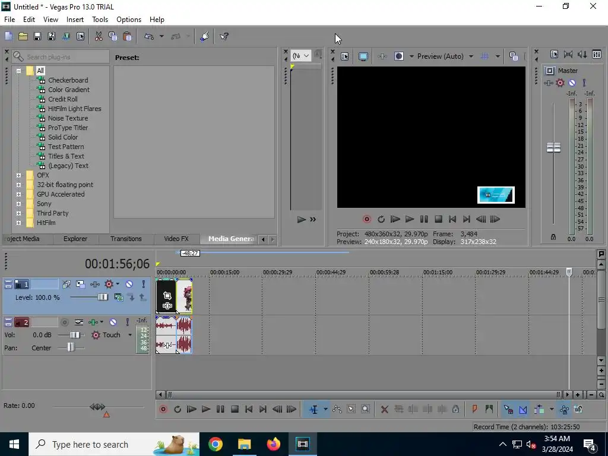Click the Delete X icon in timeline toolbar
Viewport: 608px width, 456px height.
384,409
